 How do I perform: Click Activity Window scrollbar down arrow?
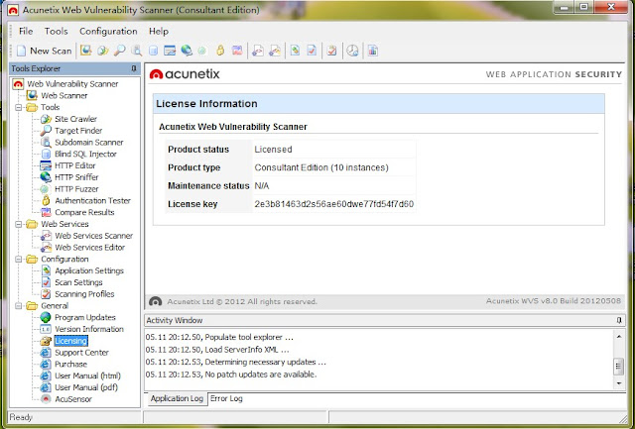tap(619, 383)
